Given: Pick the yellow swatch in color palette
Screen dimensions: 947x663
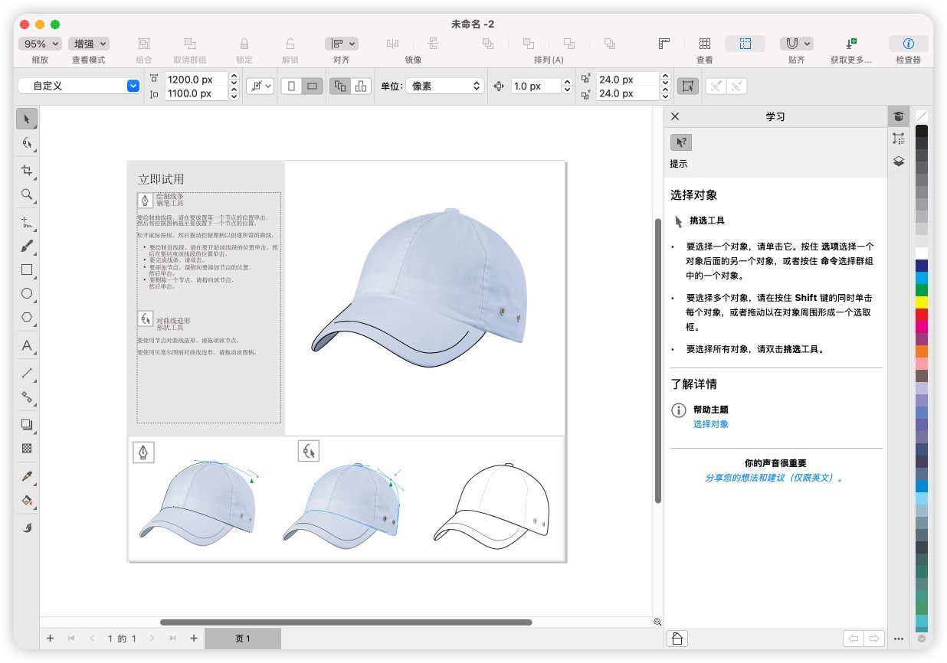Looking at the screenshot, I should [922, 302].
